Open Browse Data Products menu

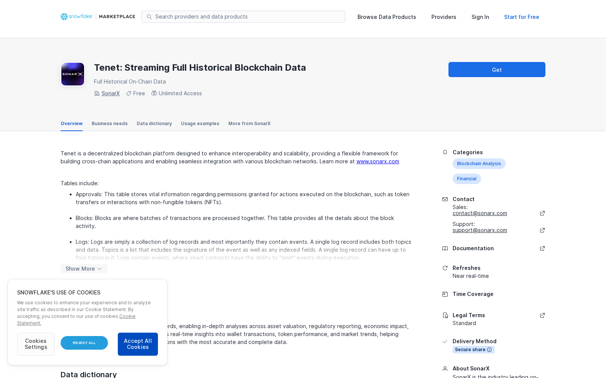[x=387, y=17]
